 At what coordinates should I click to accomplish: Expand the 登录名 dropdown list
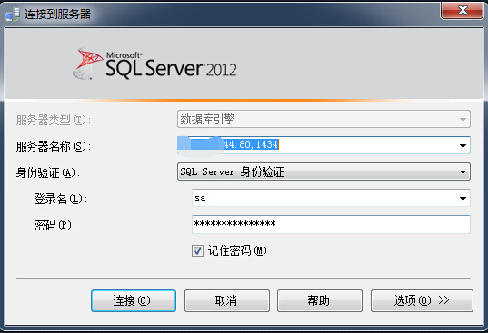click(x=463, y=198)
